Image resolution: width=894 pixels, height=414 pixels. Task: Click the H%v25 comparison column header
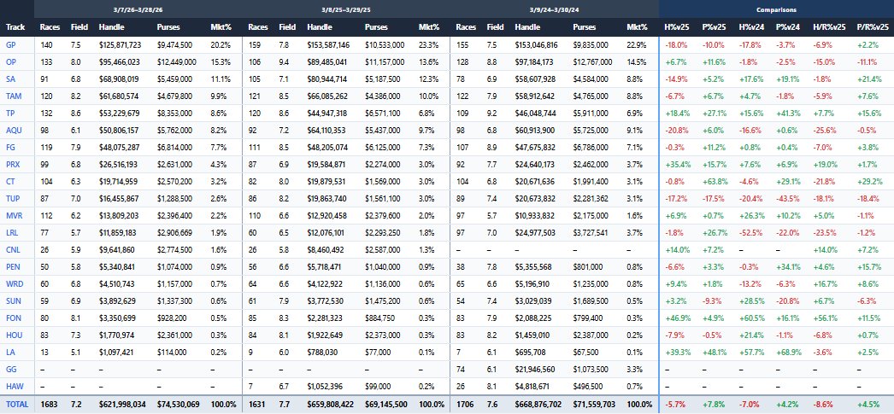coord(678,26)
